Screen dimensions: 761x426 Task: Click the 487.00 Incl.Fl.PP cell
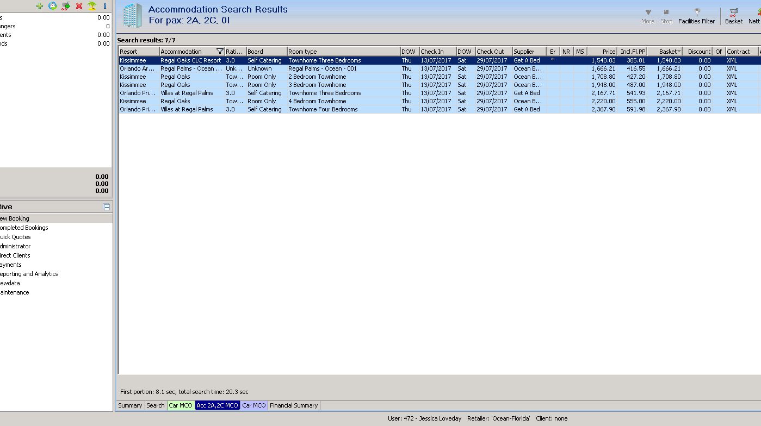click(632, 85)
